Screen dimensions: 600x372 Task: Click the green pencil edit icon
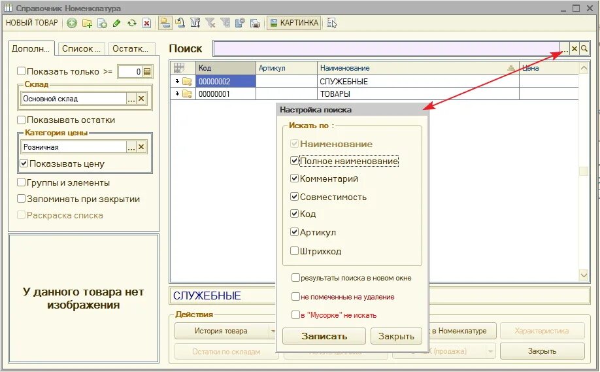click(x=117, y=24)
